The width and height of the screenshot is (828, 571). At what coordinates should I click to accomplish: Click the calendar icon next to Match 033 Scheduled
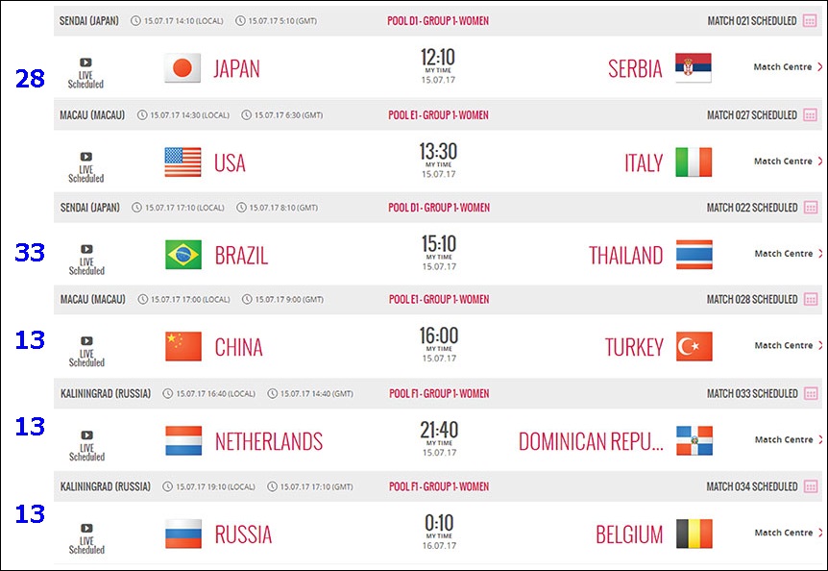pos(811,393)
